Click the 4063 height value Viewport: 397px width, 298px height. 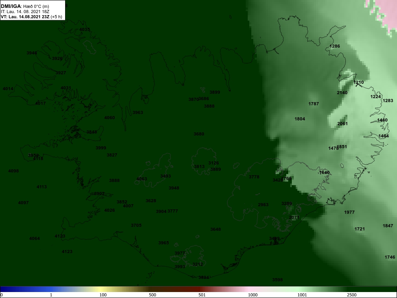(142, 179)
